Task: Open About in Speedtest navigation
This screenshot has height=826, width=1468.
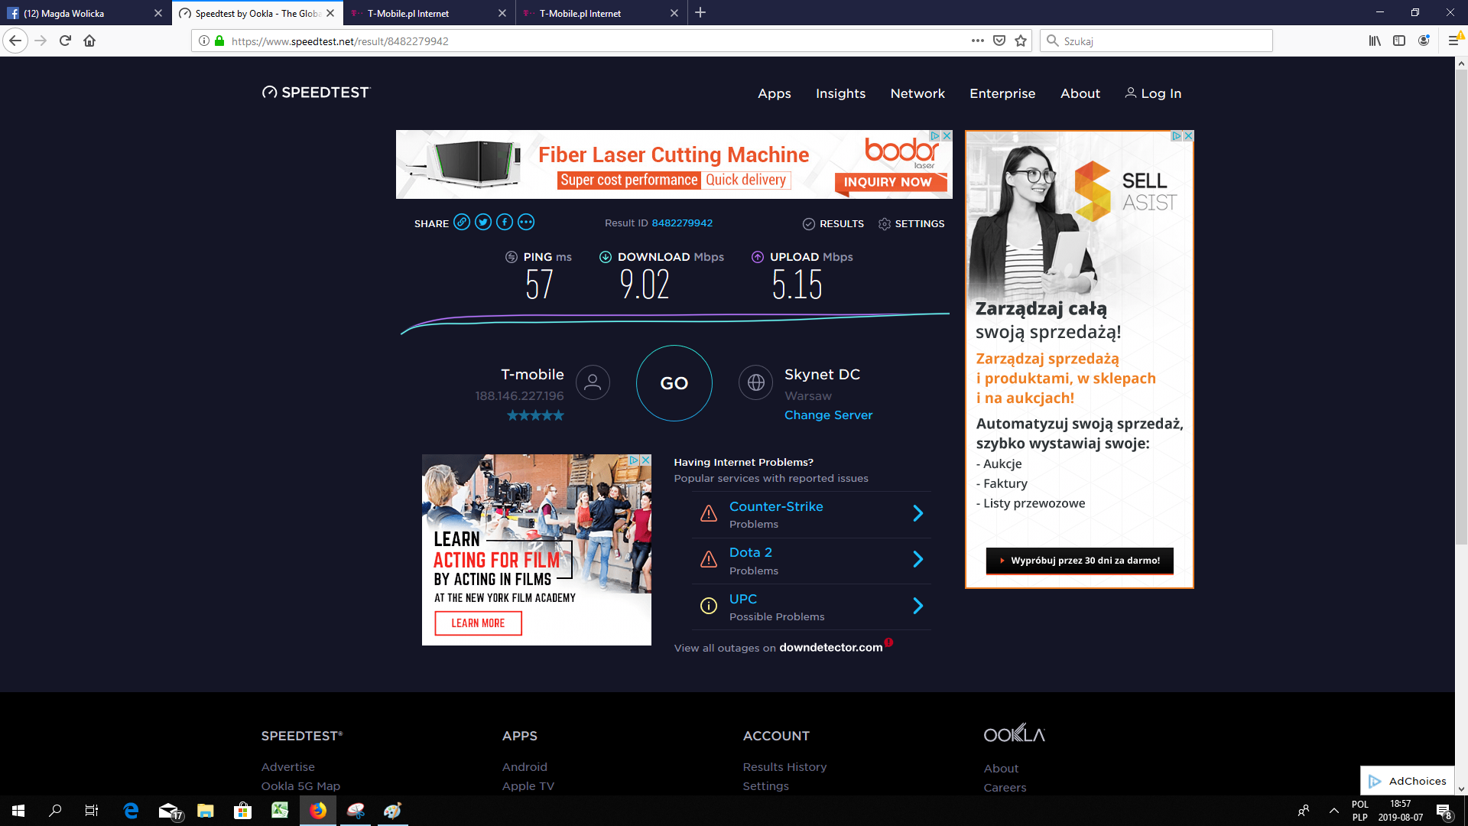Action: coord(1080,93)
